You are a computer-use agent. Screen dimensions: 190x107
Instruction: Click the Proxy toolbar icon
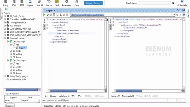click(x=77, y=3)
